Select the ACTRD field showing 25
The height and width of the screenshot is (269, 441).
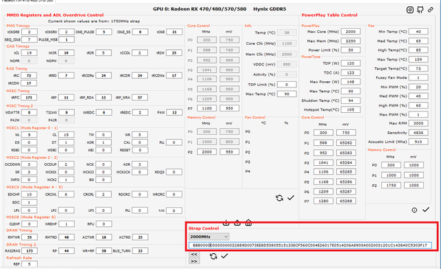tap(140, 237)
